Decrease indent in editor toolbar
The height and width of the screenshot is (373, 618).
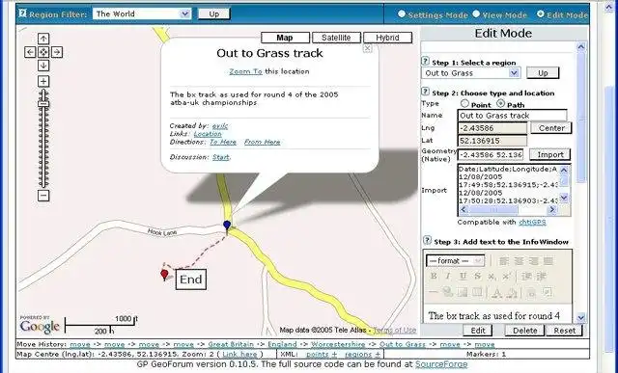coord(526,277)
